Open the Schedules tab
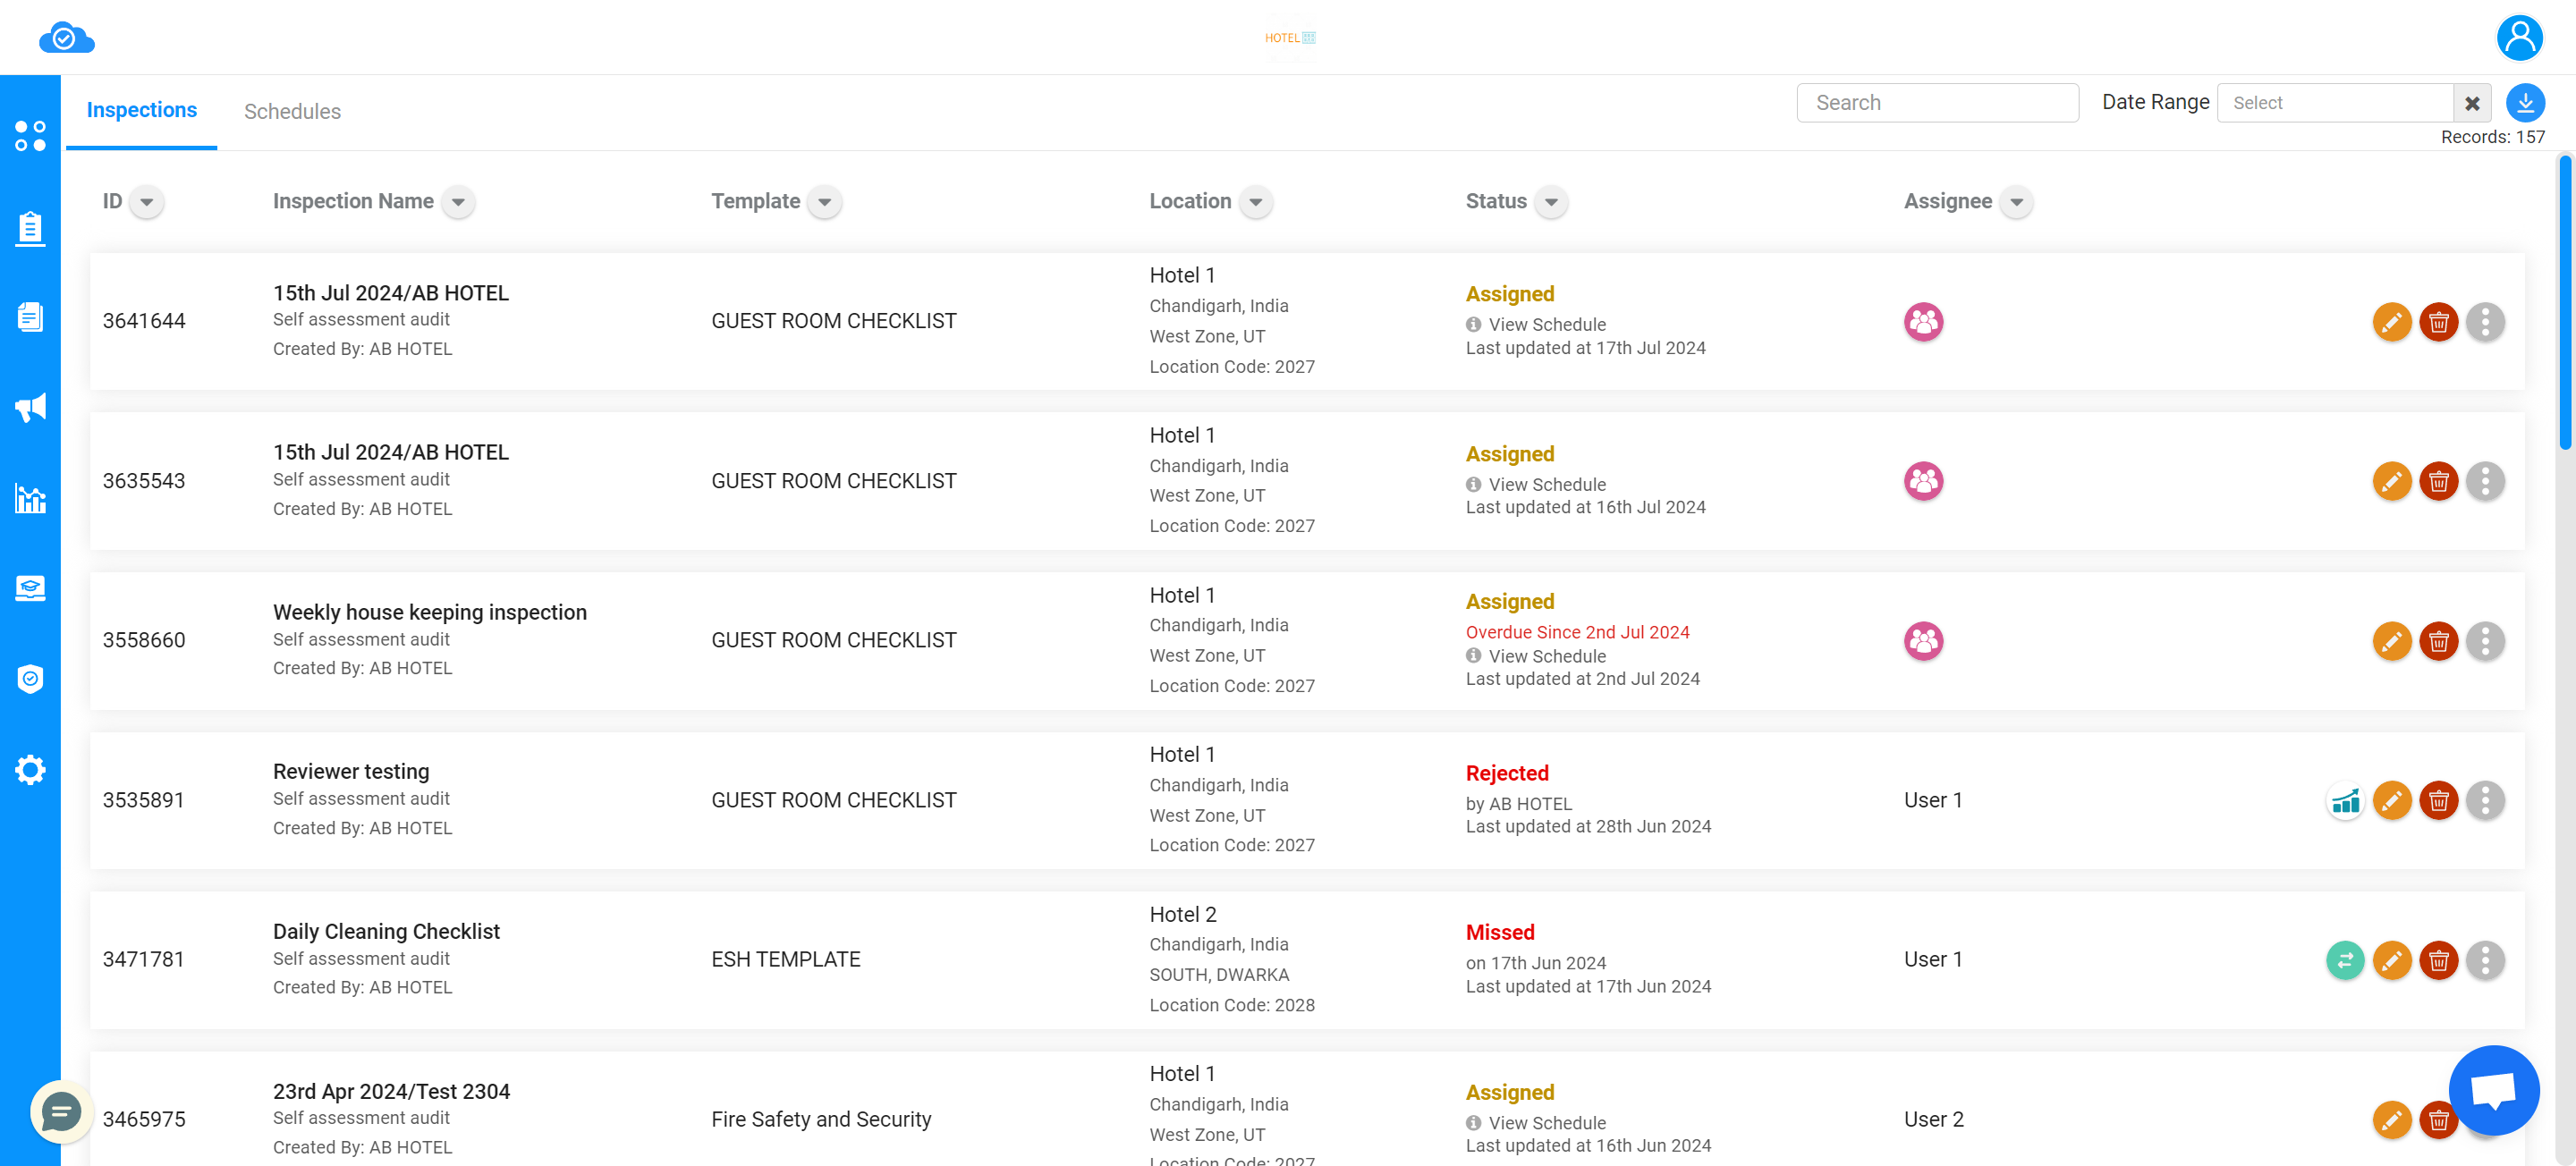The width and height of the screenshot is (2576, 1166). pyautogui.click(x=292, y=112)
